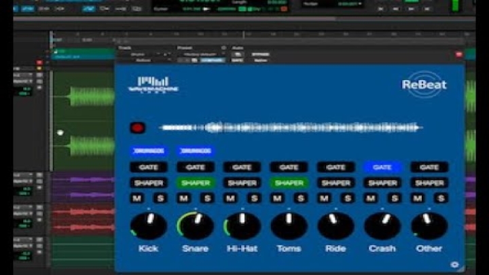The width and height of the screenshot is (489, 275).
Task: Click the Wavemachine Labs logo
Action: pos(153,85)
